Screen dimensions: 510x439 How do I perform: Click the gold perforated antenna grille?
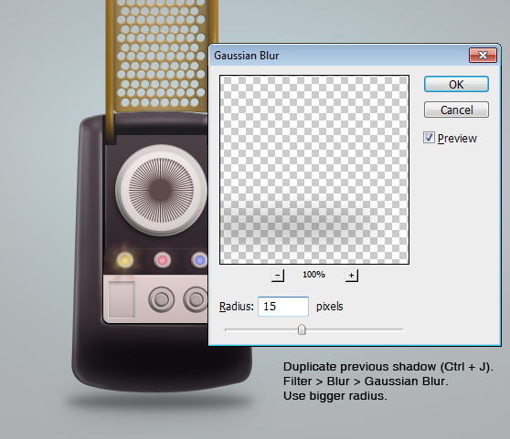[x=161, y=55]
